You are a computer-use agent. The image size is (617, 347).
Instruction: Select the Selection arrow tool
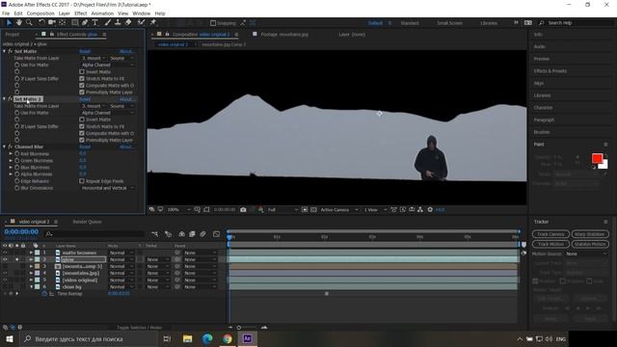9,23
